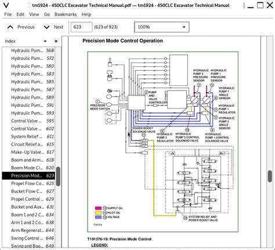This screenshot has width=275, height=250.
Task: Open the Edit menu
Action: pyautogui.click(x=20, y=15)
